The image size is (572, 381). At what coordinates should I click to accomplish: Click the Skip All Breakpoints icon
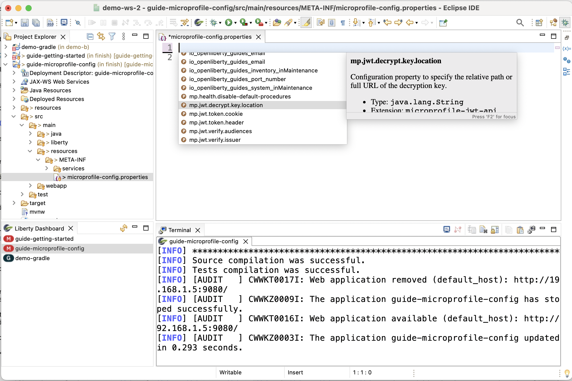click(78, 23)
